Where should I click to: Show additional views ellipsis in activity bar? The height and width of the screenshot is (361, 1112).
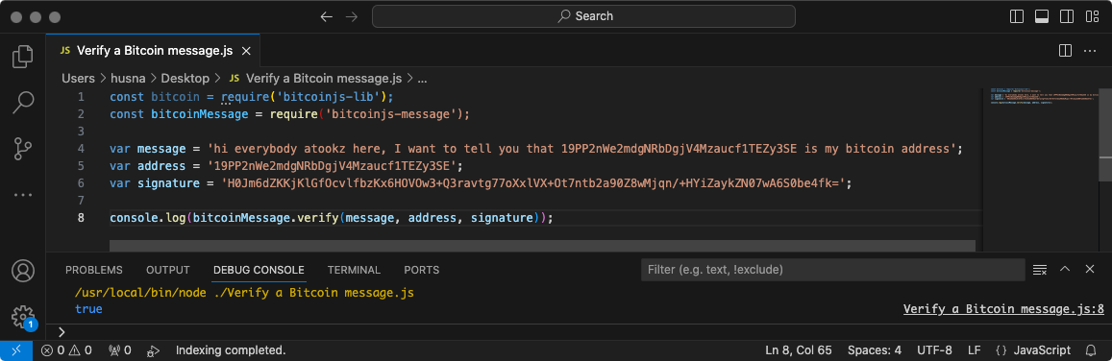[x=23, y=195]
